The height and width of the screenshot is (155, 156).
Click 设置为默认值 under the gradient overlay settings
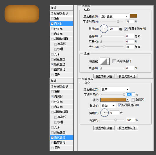[104, 128]
